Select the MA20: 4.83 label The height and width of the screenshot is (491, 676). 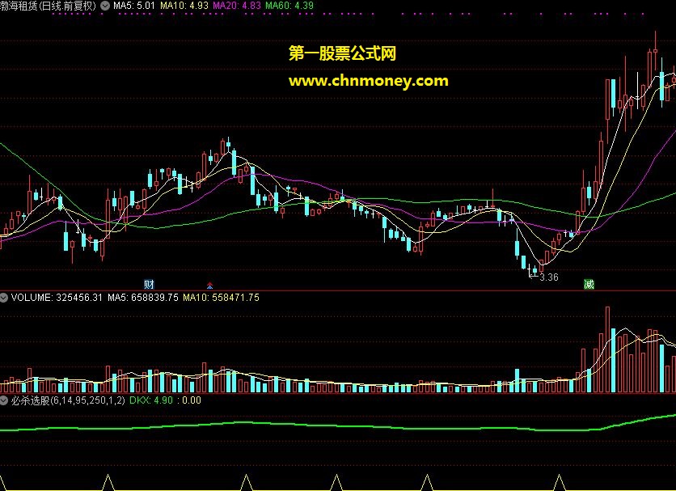click(x=237, y=6)
